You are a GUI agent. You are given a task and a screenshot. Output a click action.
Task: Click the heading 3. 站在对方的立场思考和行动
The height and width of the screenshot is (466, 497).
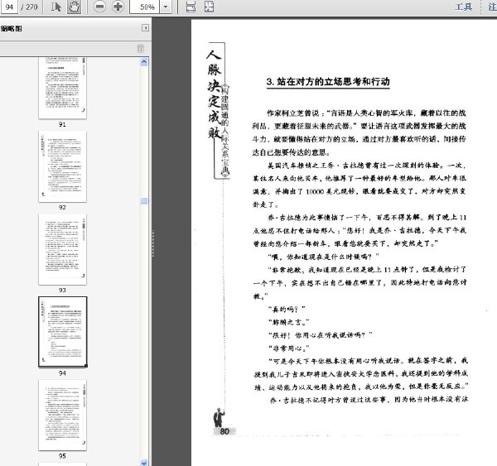(328, 82)
